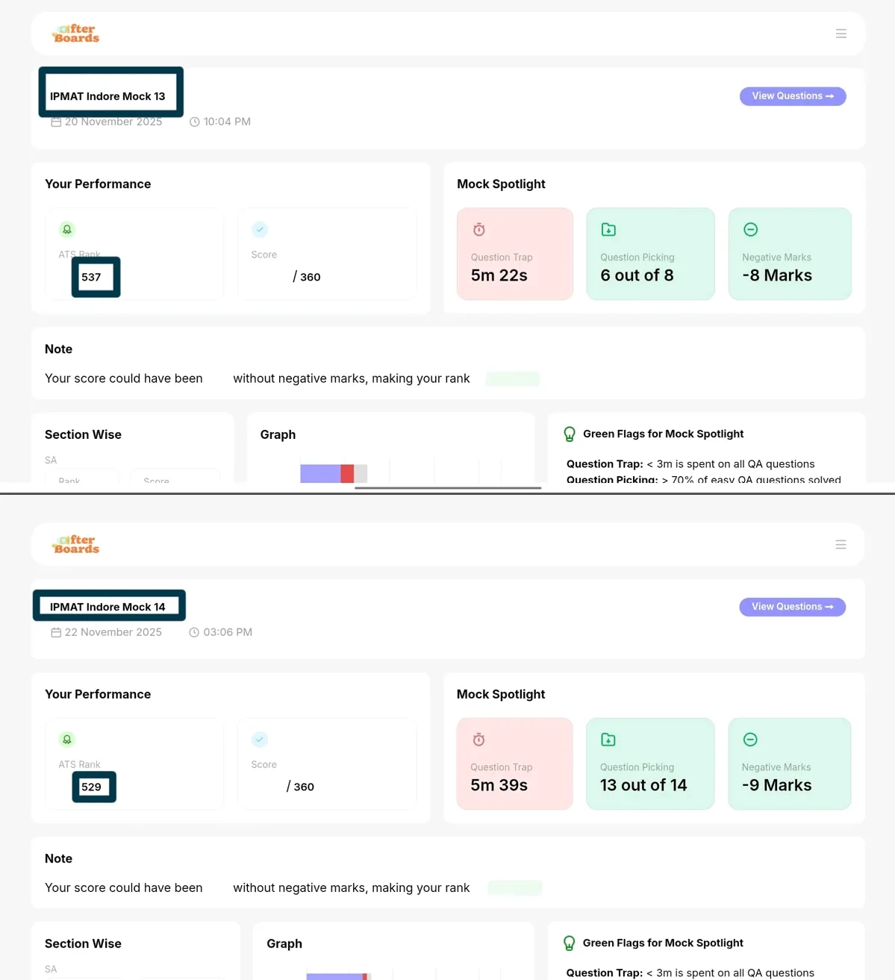Open hamburger menu in Mock 13 report
The image size is (895, 980).
tap(841, 34)
